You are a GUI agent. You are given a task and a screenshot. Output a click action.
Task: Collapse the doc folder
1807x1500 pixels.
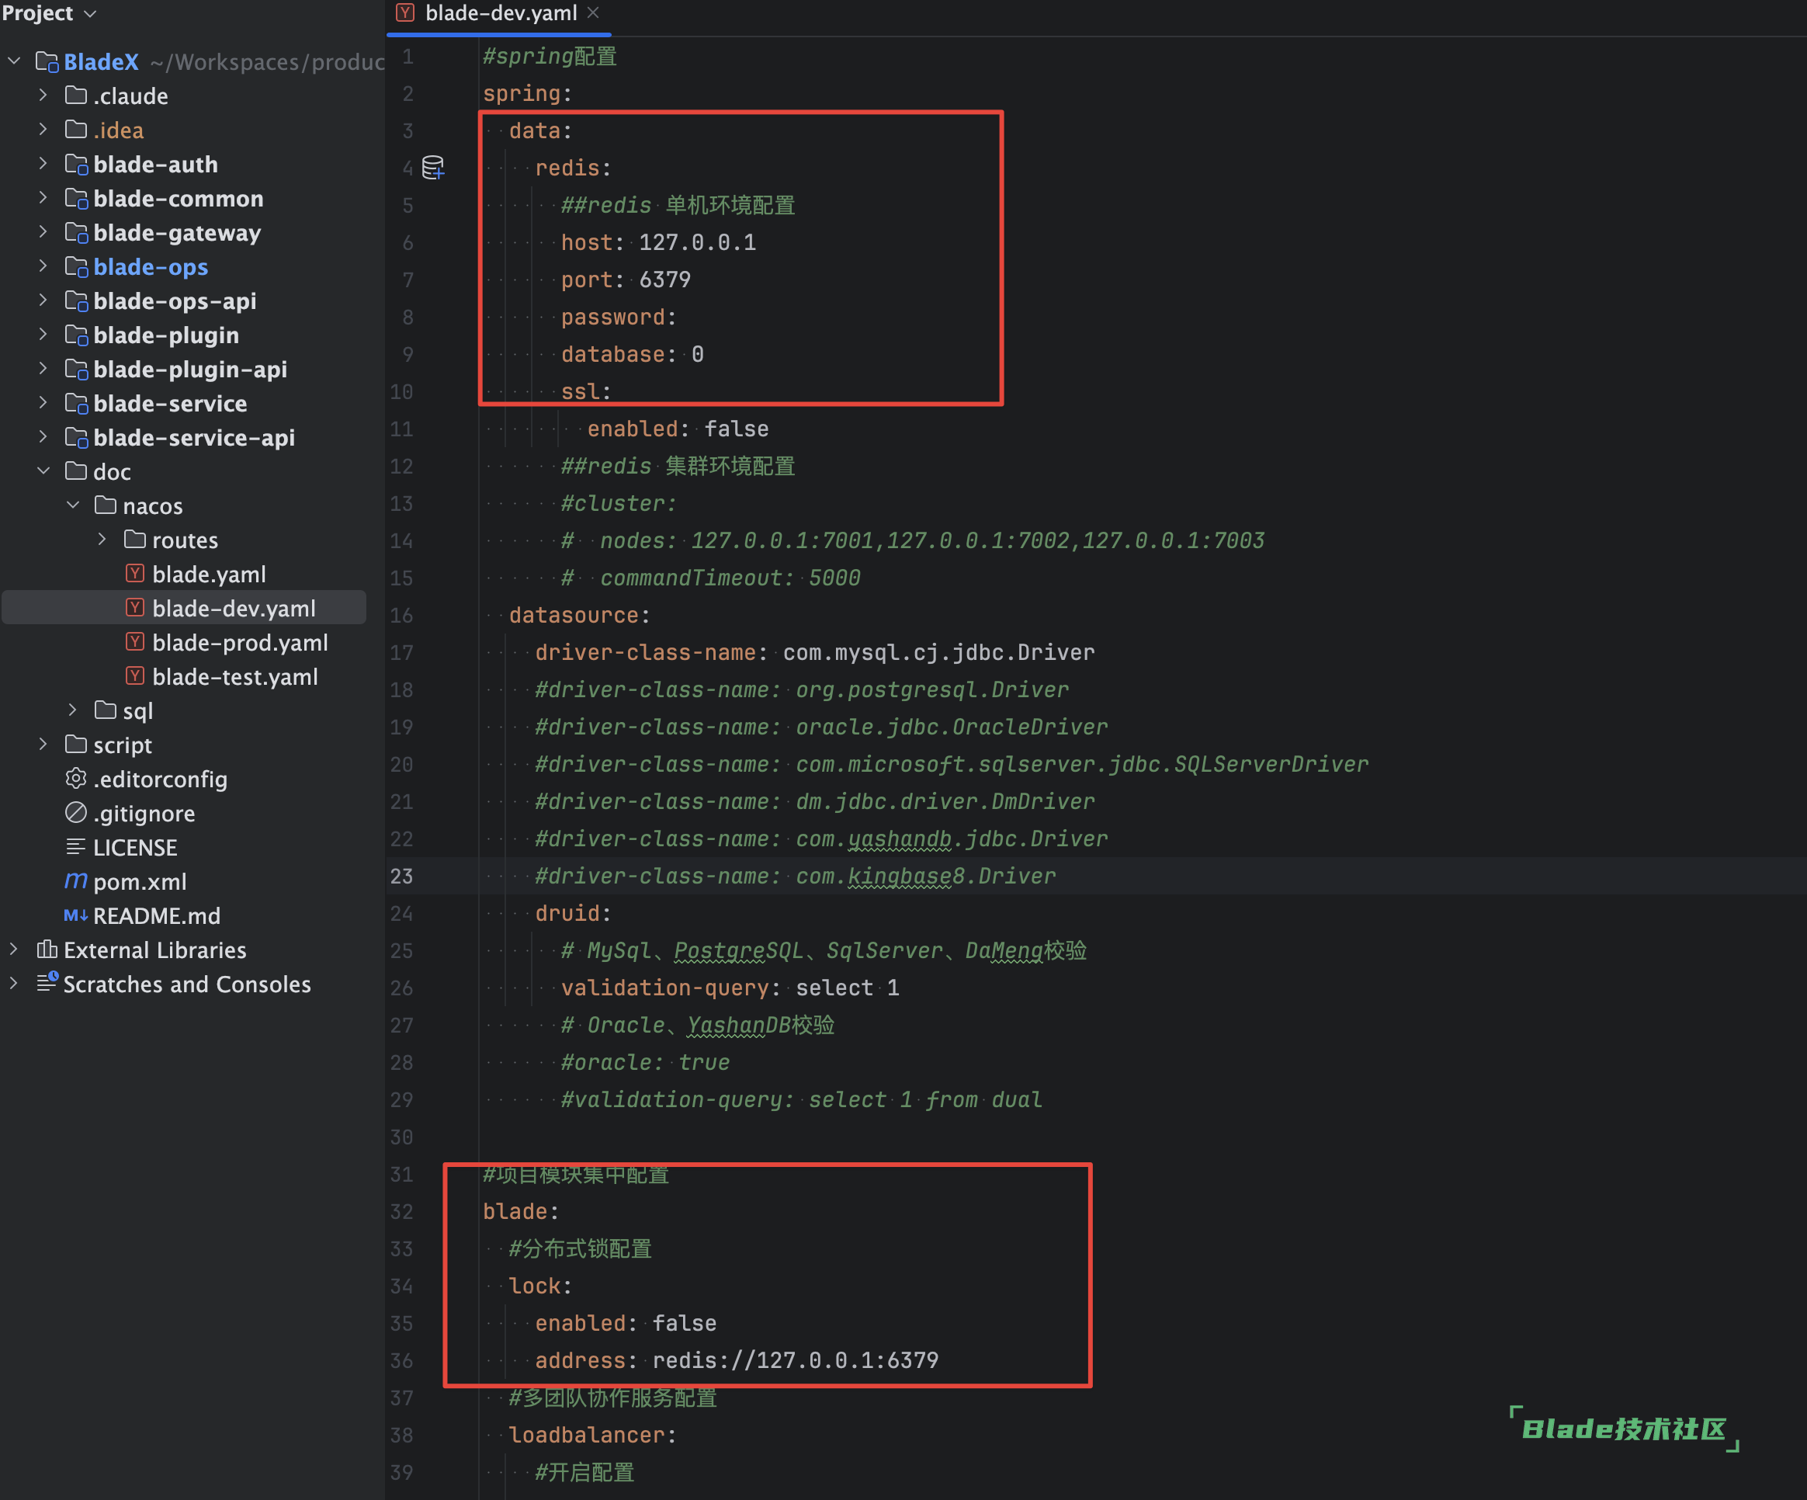[x=43, y=470]
